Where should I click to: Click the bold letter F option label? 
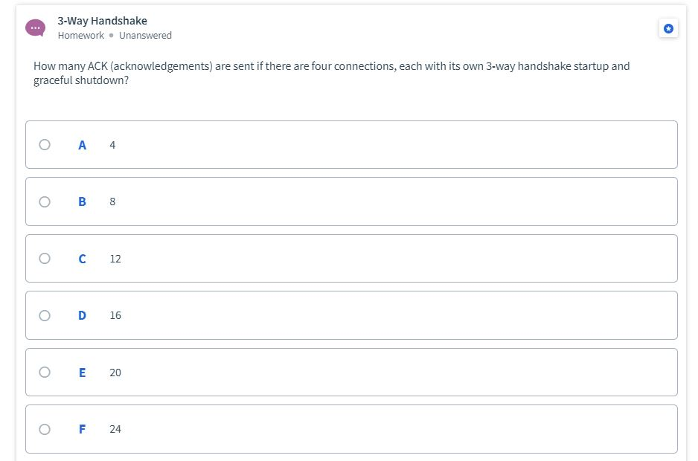point(81,429)
